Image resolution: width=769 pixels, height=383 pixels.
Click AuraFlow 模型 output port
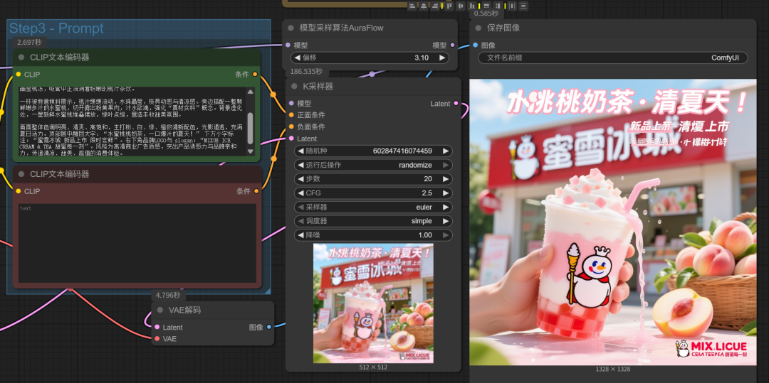(452, 45)
